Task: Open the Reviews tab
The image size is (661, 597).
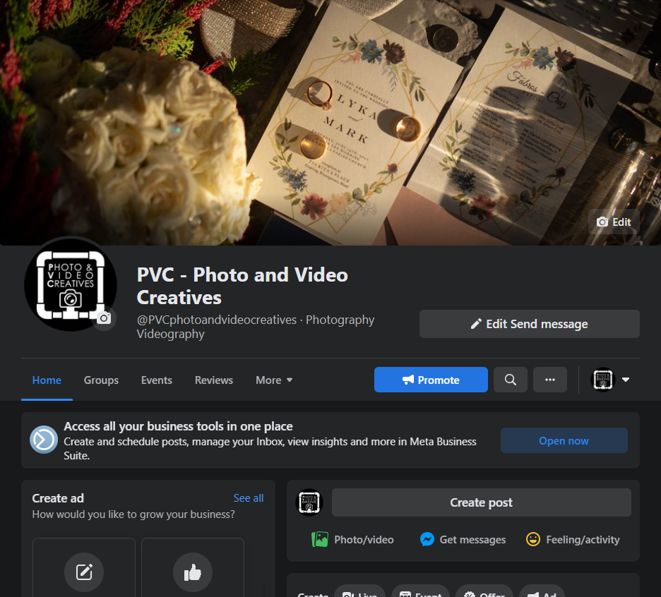Action: pos(214,380)
